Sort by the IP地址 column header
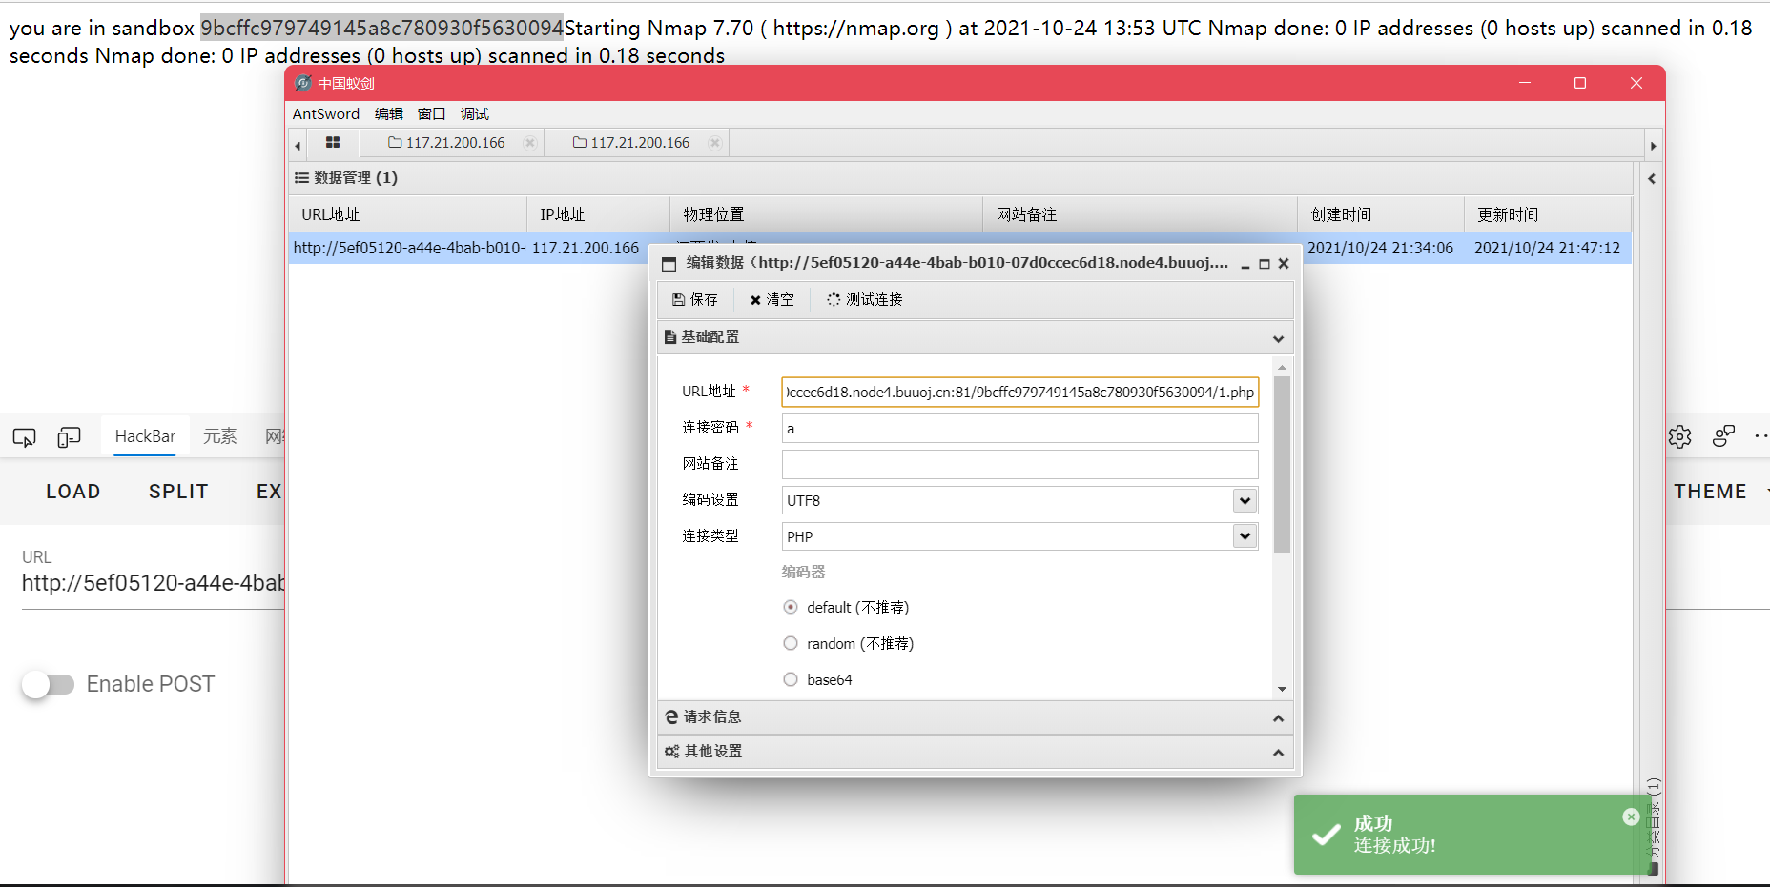 [599, 214]
